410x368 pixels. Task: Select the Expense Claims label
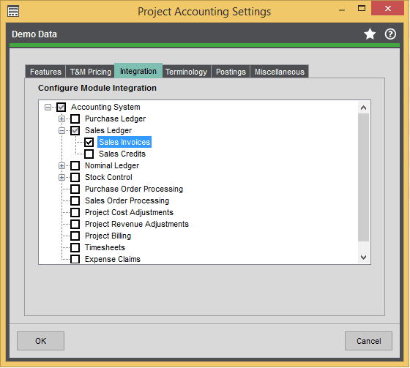point(113,259)
